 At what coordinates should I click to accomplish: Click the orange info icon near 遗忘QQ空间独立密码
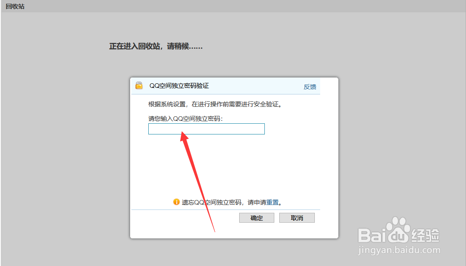pyautogui.click(x=176, y=202)
